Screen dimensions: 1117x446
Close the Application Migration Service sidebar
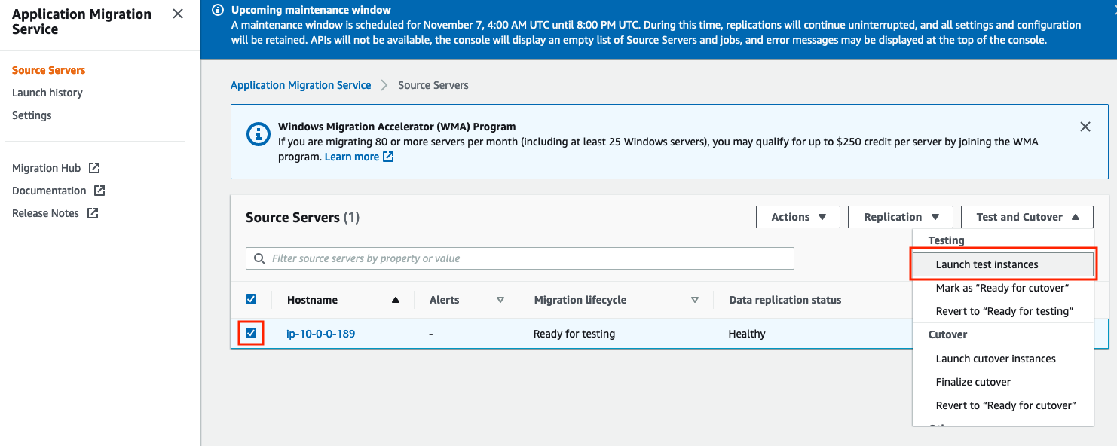coord(178,14)
